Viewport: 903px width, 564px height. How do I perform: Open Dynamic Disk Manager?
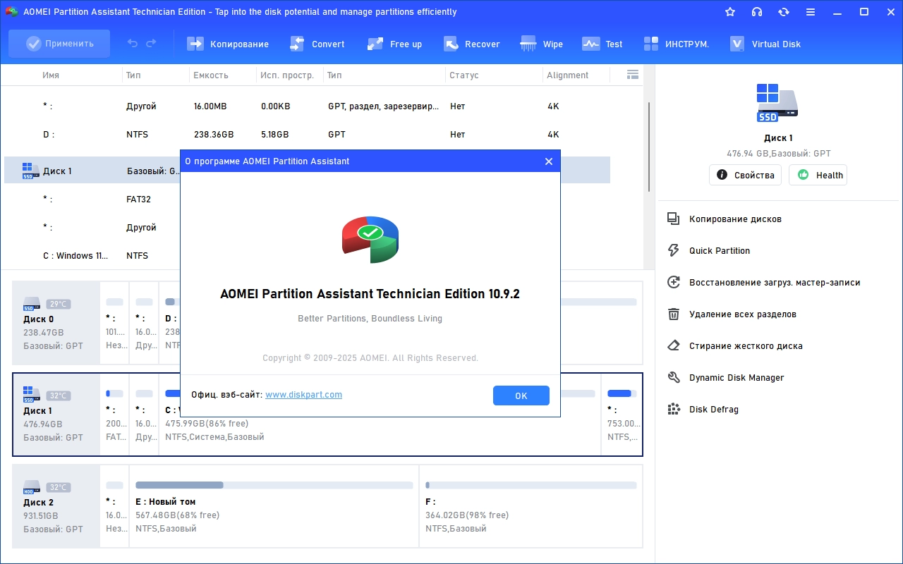725,378
